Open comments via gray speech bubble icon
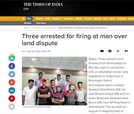 (12, 107)
